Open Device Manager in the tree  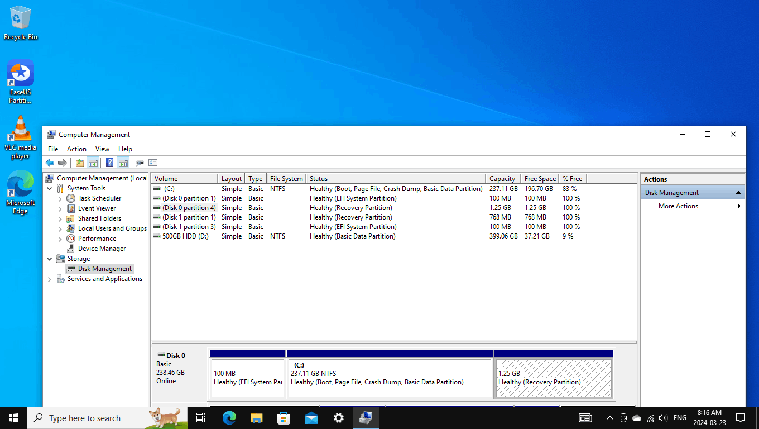coord(102,249)
